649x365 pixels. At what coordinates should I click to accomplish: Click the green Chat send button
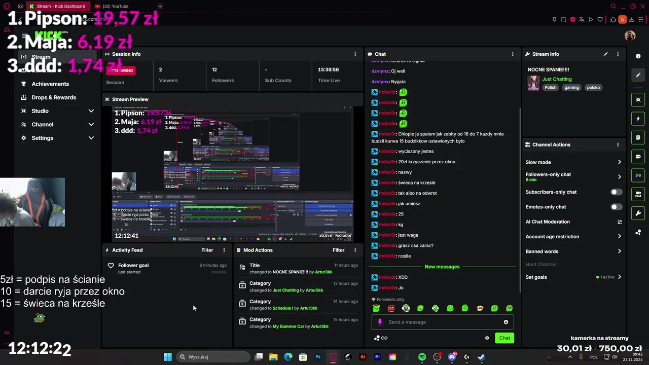[504, 338]
